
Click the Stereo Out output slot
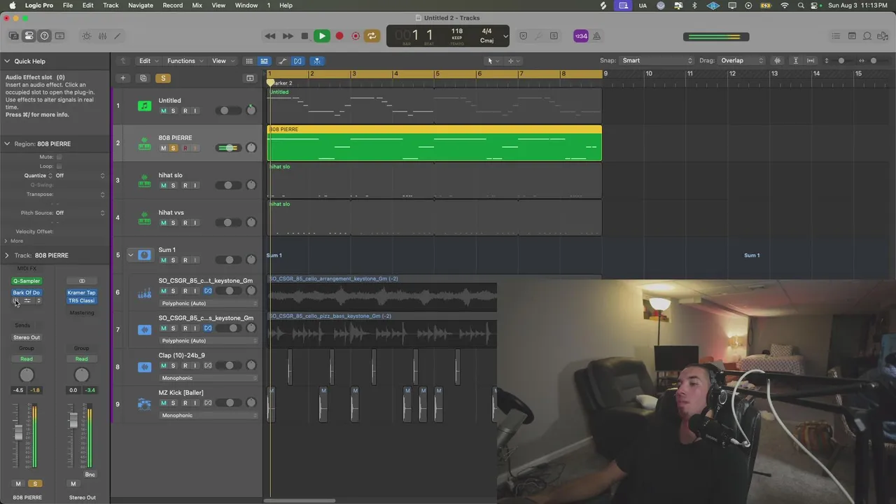[x=27, y=337]
